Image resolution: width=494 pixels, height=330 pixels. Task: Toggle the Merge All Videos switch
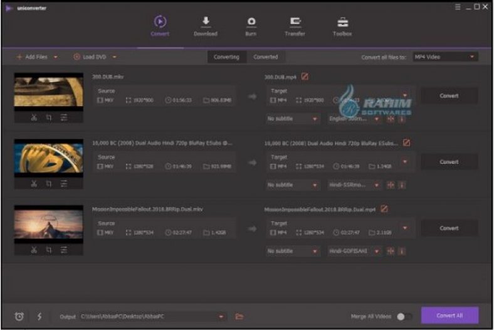click(404, 316)
